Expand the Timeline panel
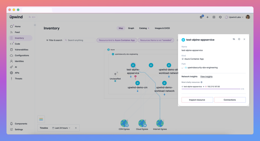Screen dimensions: 260x141 [76, 128]
